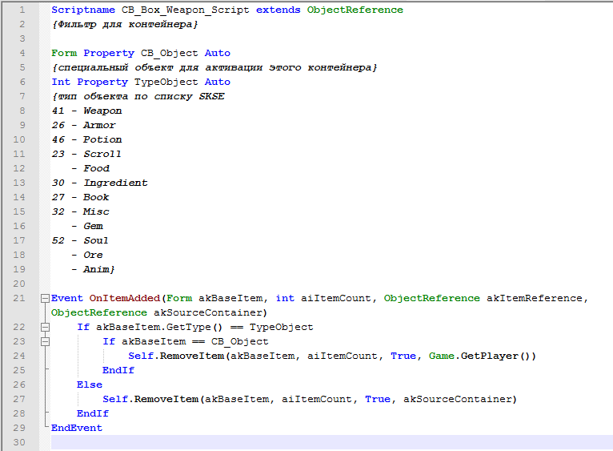This screenshot has width=613, height=451.
Task: Click 'extends' keyword on line 1
Action: (x=278, y=10)
